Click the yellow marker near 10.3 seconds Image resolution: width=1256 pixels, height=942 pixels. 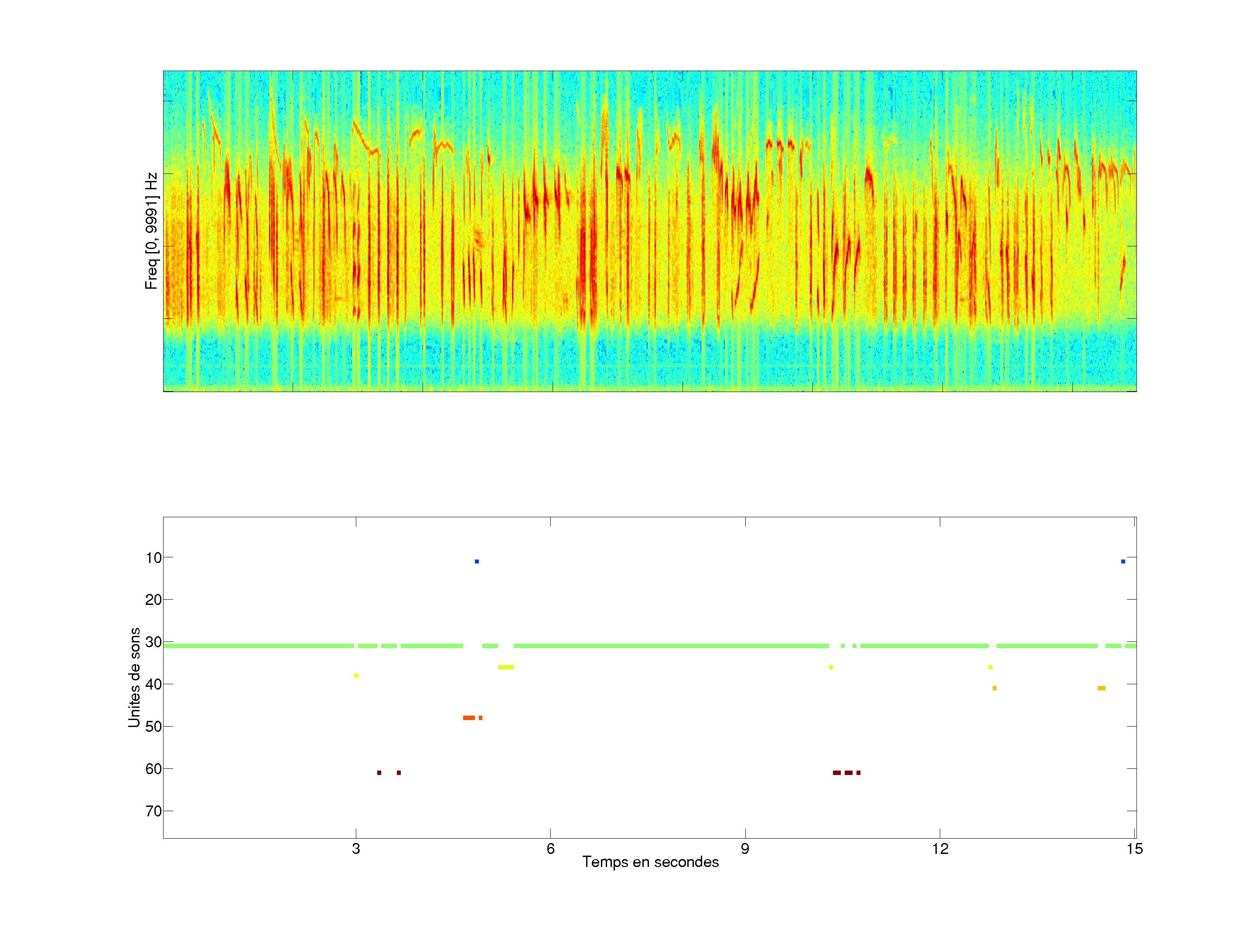[x=831, y=667]
